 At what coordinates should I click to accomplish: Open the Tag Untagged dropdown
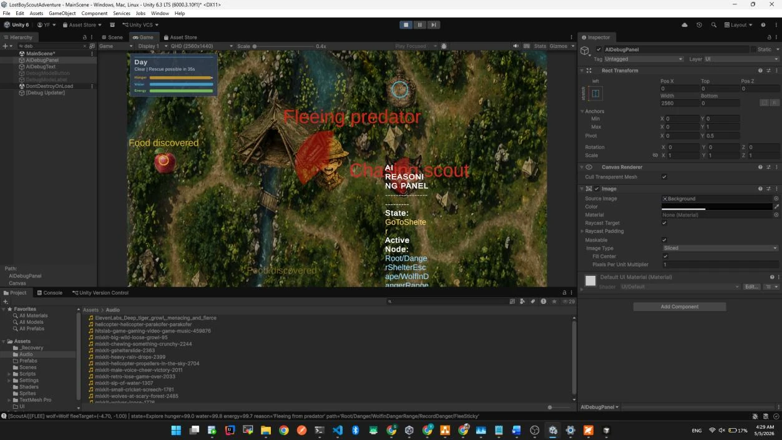point(644,59)
